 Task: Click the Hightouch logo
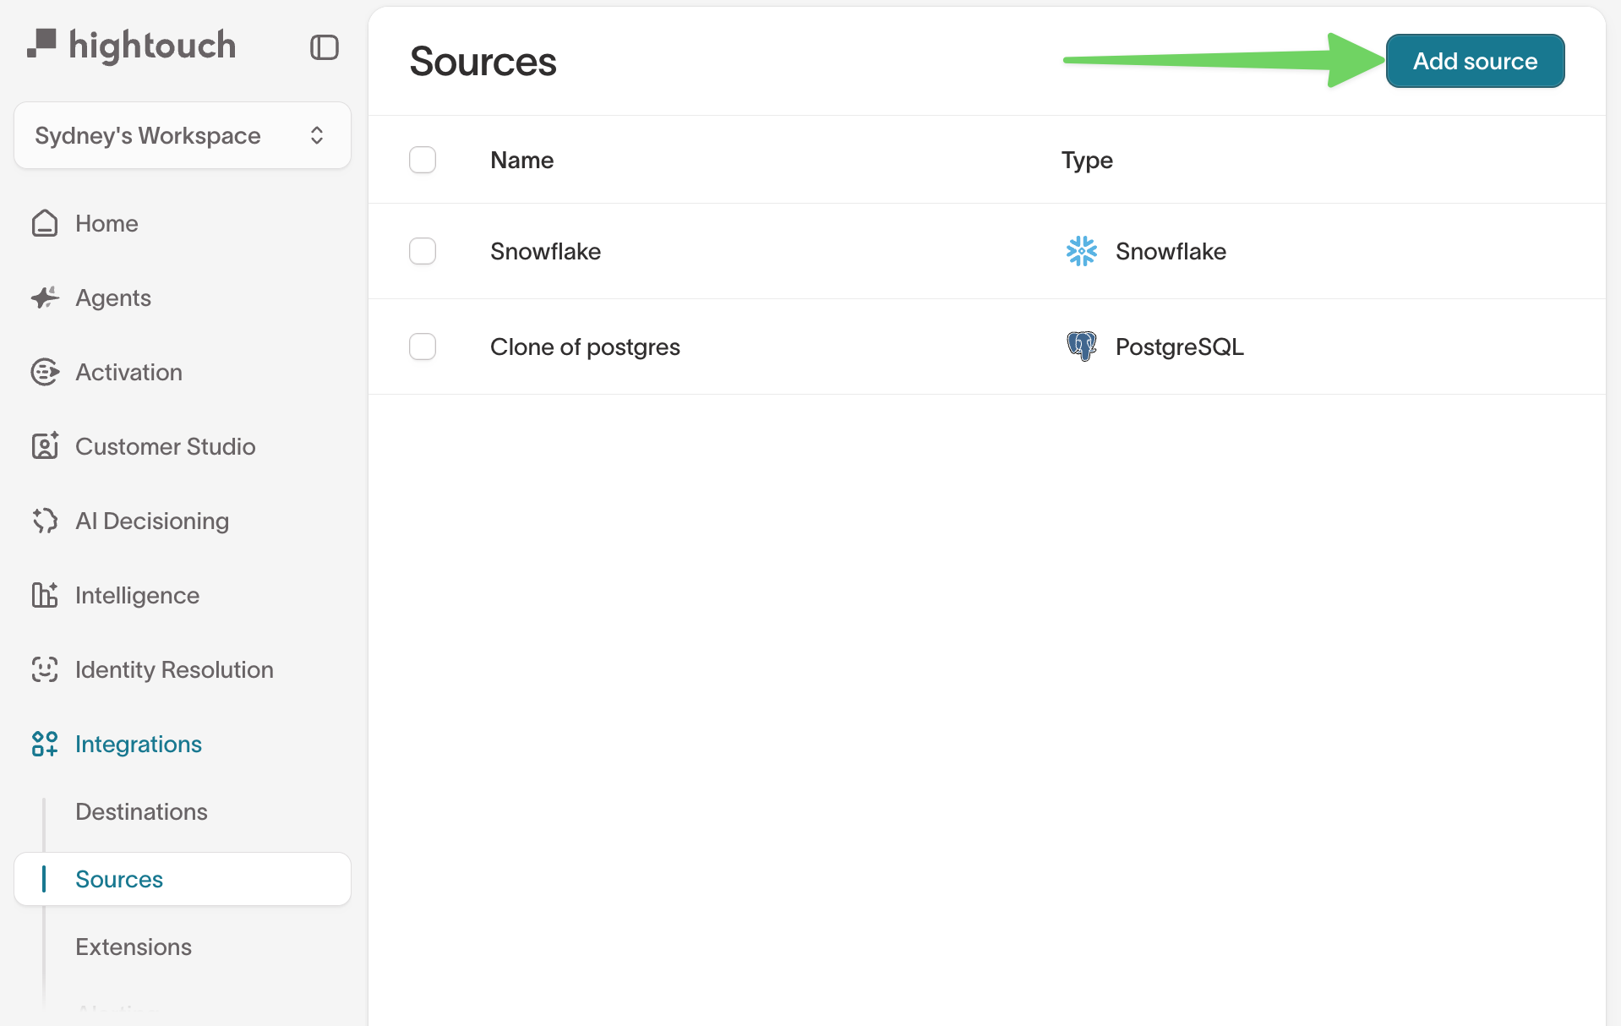coord(132,44)
